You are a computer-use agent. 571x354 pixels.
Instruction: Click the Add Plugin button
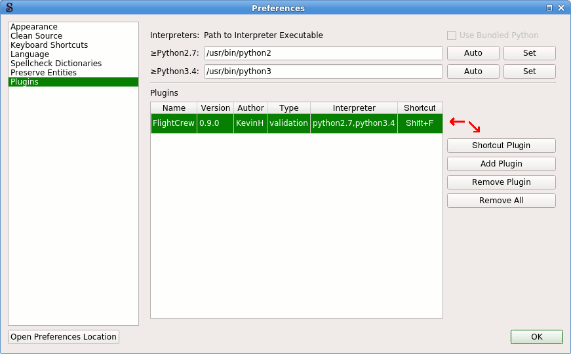[501, 164]
